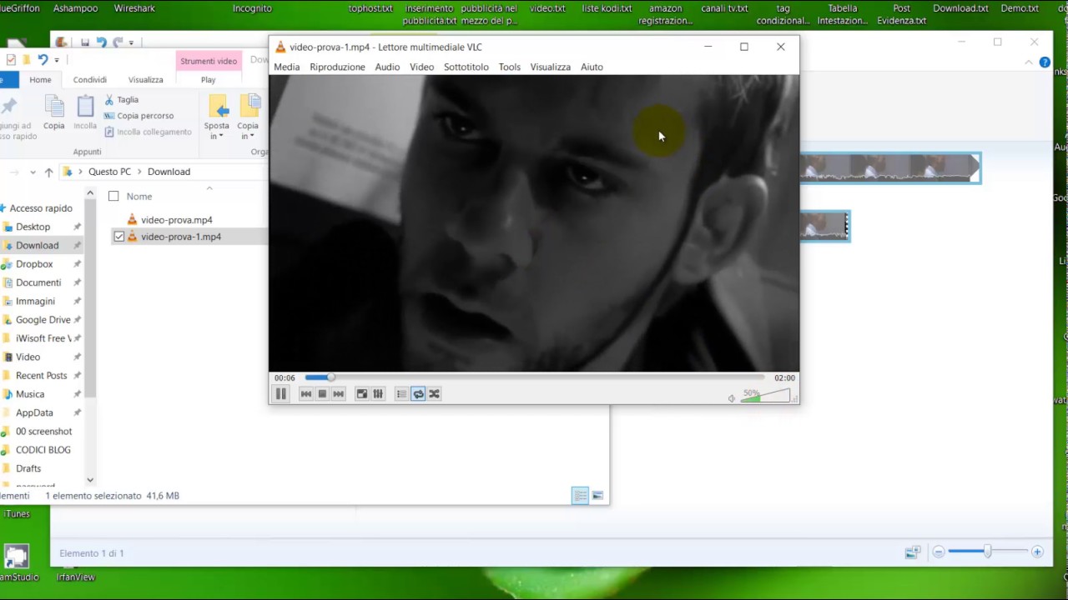Open CODICI BLOG folder in navigation pane
This screenshot has height=600, width=1068.
(43, 450)
